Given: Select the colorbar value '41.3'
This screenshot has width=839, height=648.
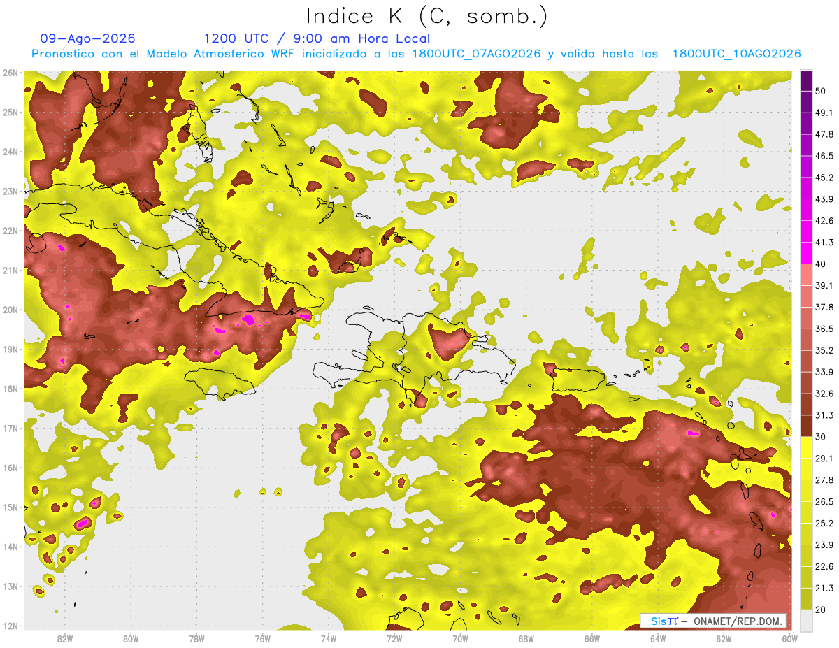Looking at the screenshot, I should 824,243.
